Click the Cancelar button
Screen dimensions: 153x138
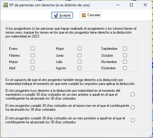(x=90, y=15)
